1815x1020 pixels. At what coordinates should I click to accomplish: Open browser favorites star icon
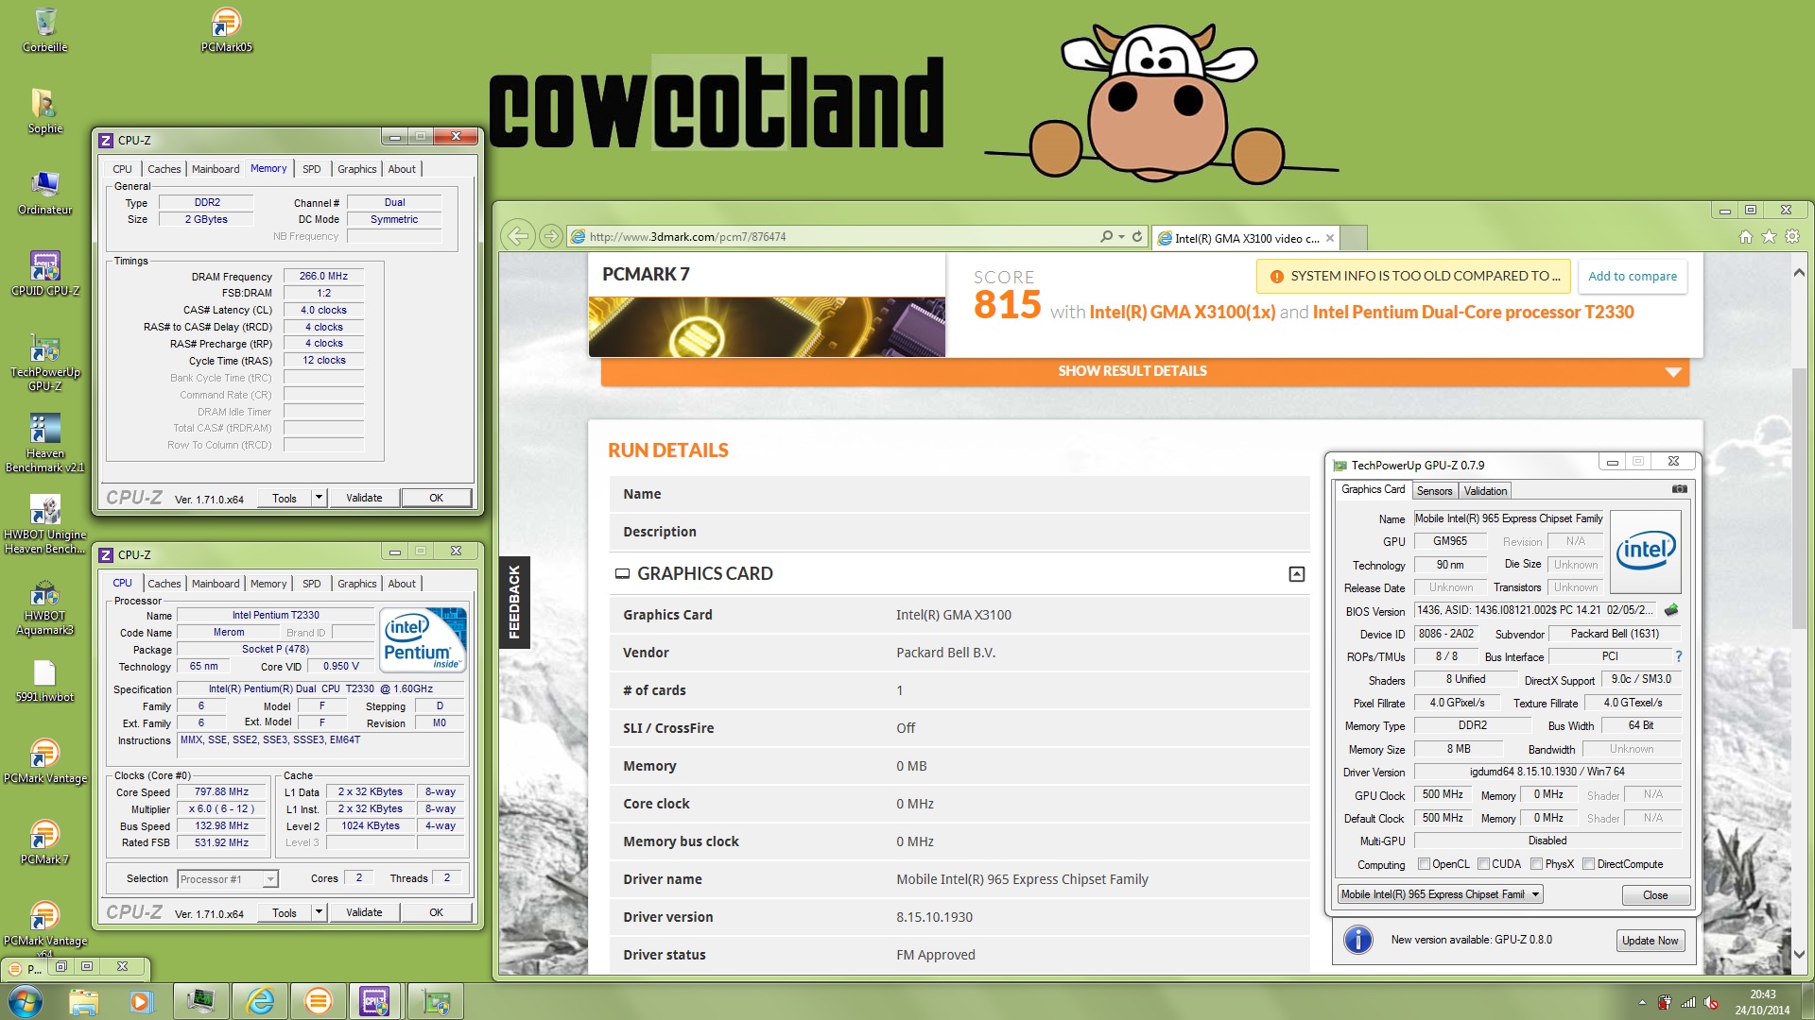click(x=1769, y=237)
